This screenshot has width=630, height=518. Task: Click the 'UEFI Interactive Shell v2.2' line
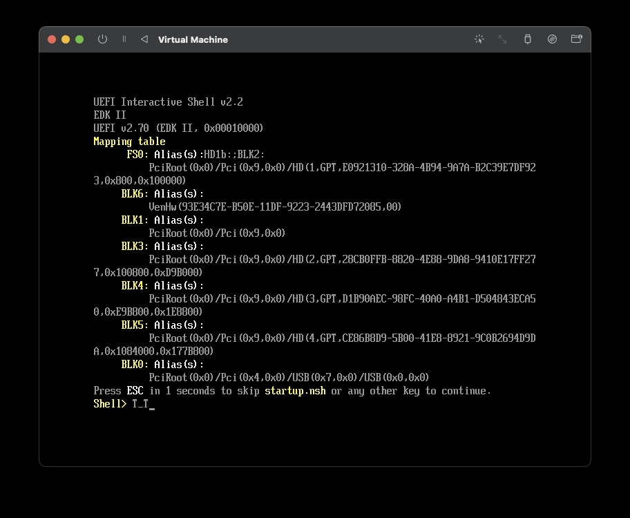tap(168, 102)
